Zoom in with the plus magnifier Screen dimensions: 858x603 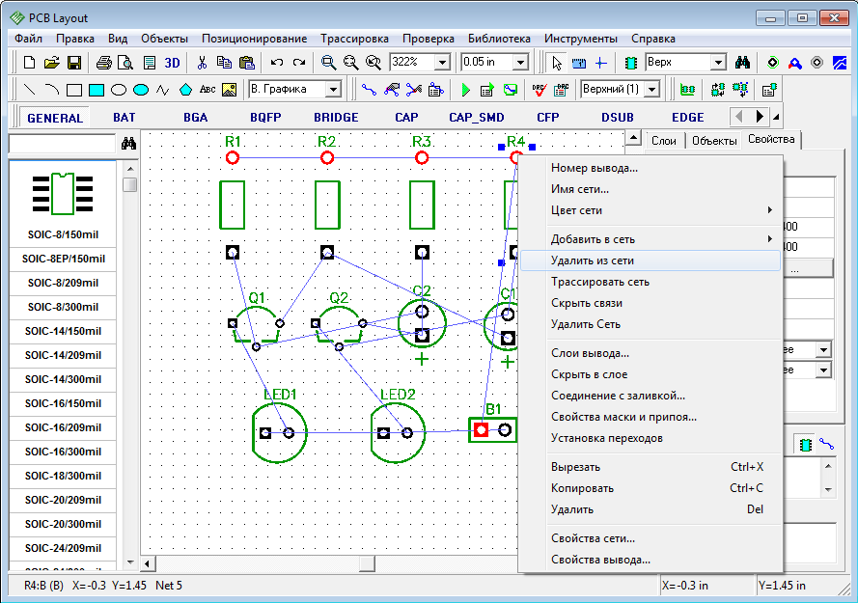(x=328, y=63)
